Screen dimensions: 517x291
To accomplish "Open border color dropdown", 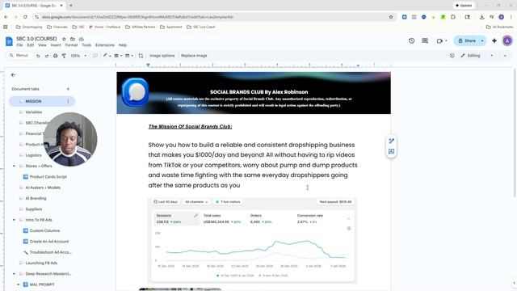I will tap(107, 56).
